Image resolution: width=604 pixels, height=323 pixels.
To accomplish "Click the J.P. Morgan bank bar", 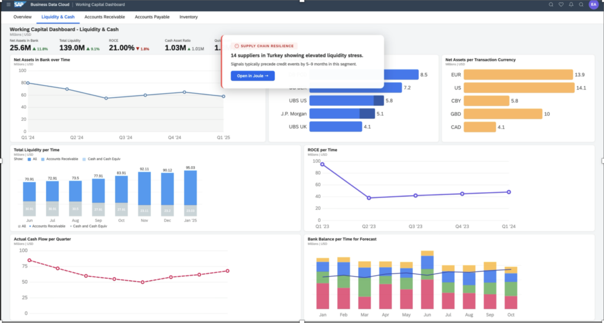I will tap(342, 114).
